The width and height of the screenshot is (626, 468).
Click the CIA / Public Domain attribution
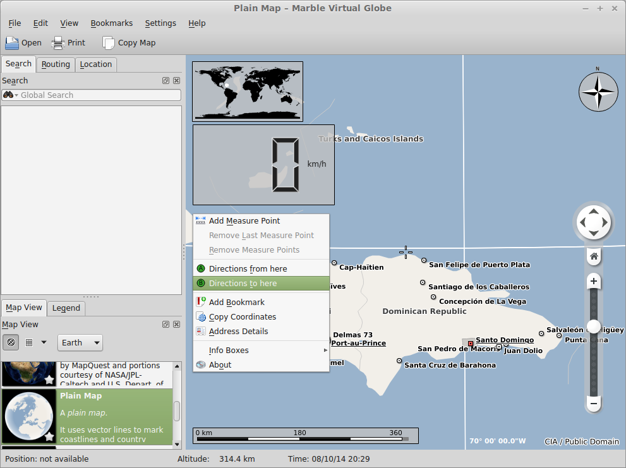pos(582,441)
